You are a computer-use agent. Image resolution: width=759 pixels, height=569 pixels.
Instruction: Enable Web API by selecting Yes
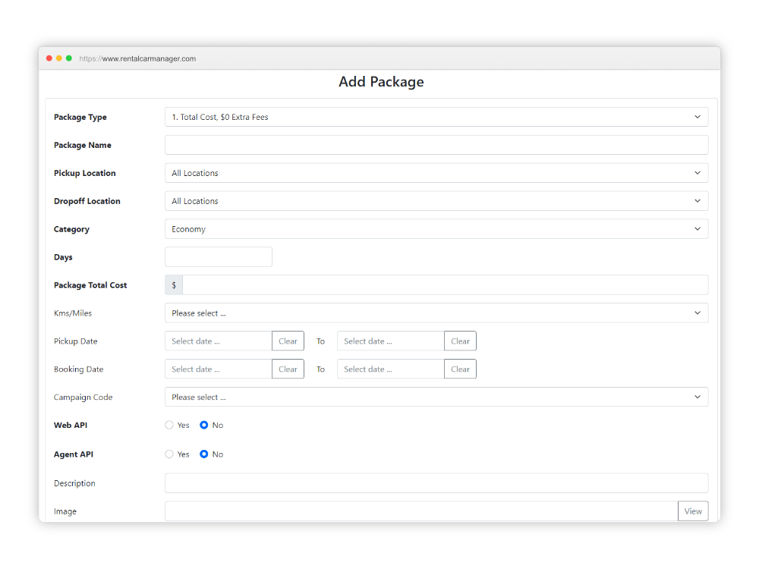[x=168, y=425]
